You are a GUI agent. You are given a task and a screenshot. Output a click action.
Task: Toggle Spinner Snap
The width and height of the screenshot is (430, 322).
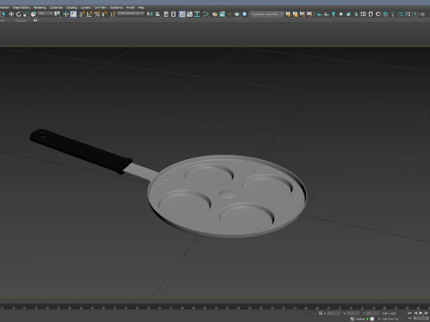105,14
